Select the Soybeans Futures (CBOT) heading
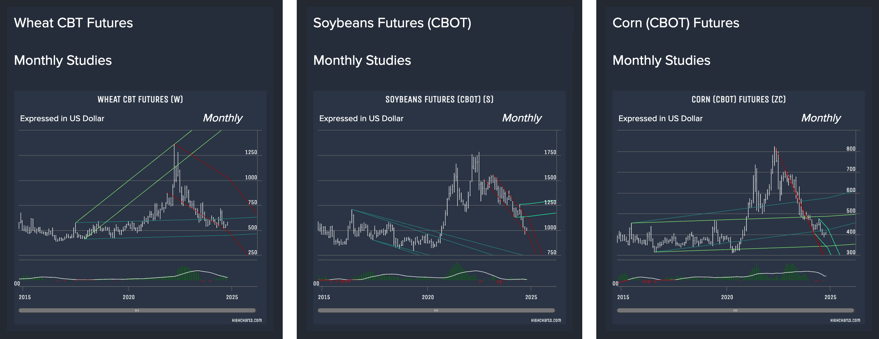This screenshot has width=879, height=339. [392, 23]
